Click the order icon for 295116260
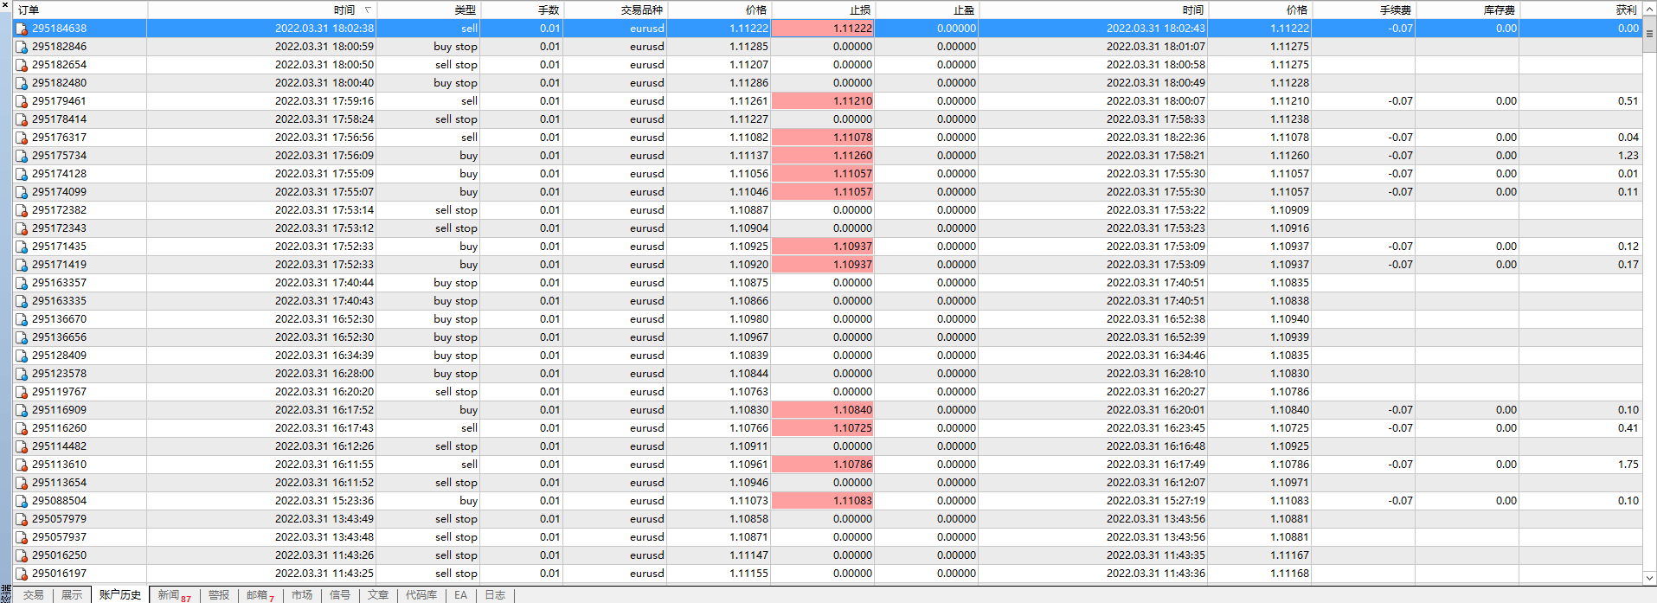Screen dimensions: 1657x603 [22, 428]
